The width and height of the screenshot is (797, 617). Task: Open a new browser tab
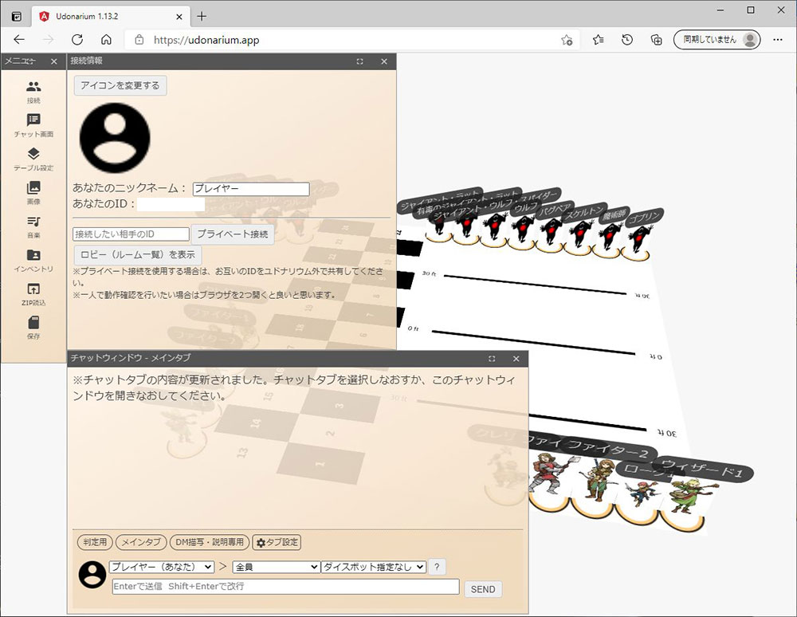click(x=202, y=16)
